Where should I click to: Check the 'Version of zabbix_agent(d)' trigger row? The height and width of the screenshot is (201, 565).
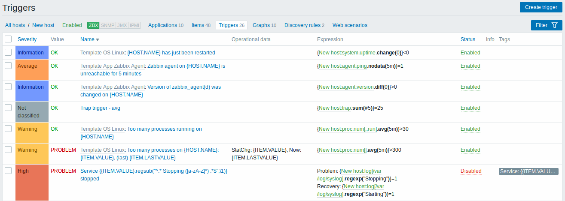pyautogui.click(x=8, y=87)
